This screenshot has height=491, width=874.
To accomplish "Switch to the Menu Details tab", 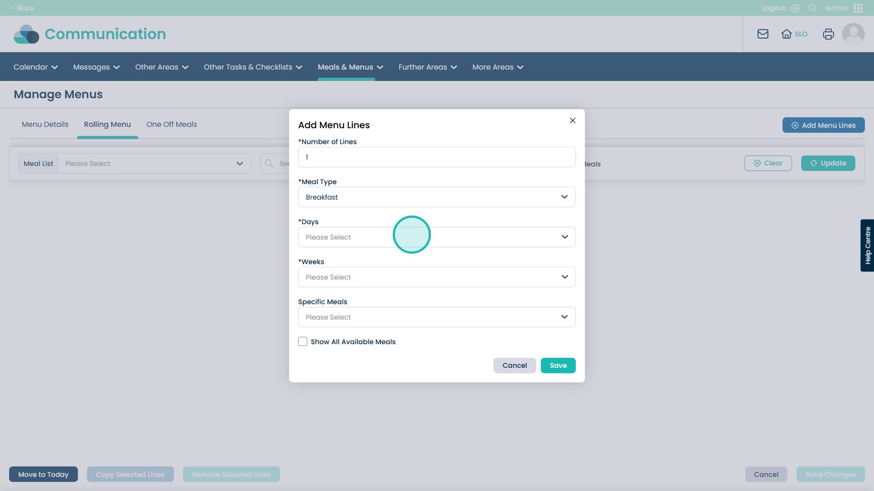I will click(x=45, y=124).
